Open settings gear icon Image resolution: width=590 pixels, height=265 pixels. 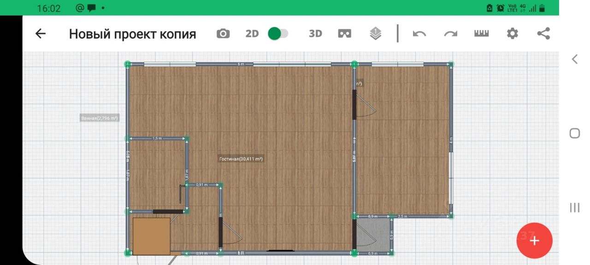click(x=512, y=34)
